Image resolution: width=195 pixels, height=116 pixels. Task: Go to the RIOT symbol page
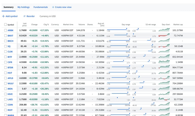(x=10, y=110)
